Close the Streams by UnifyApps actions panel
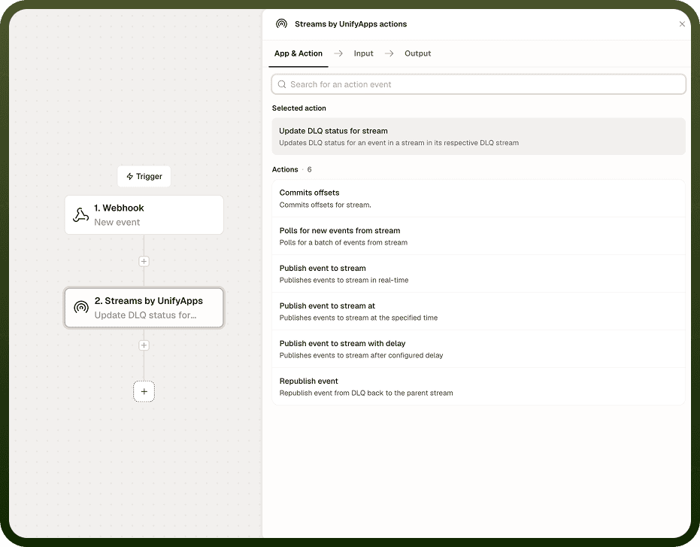The image size is (700, 547). tap(682, 24)
